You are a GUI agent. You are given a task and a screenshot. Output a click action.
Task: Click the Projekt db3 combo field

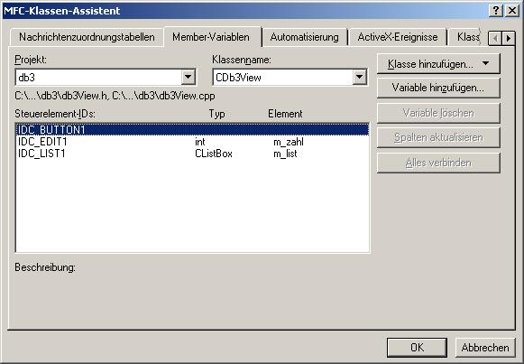click(106, 78)
